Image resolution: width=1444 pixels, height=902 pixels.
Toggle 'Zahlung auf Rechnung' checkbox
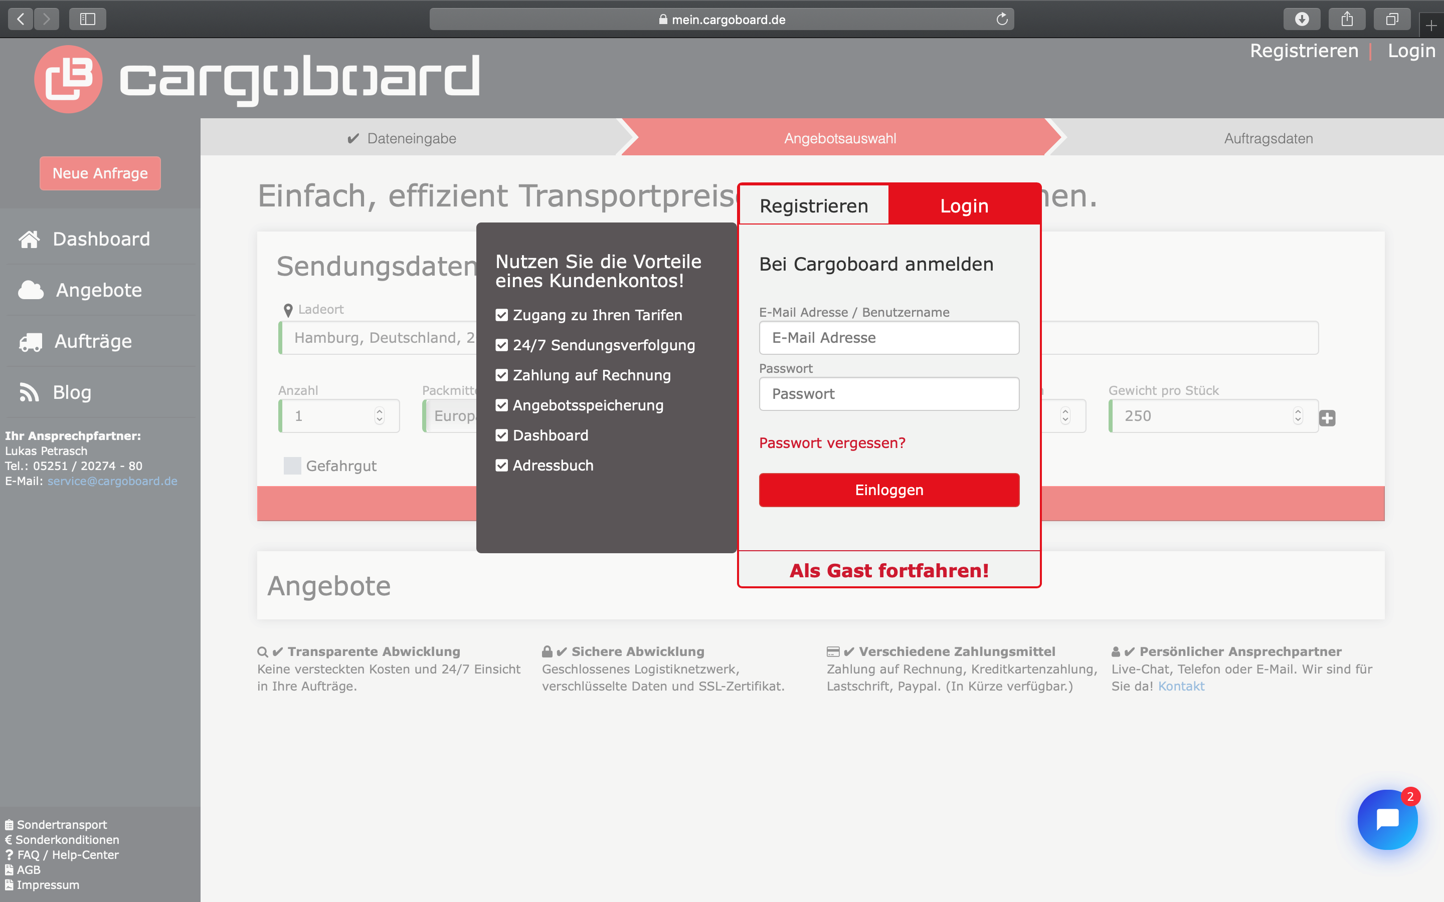[x=502, y=375]
